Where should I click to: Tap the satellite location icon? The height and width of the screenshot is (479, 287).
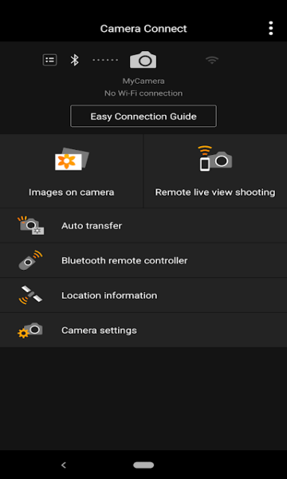tap(30, 295)
